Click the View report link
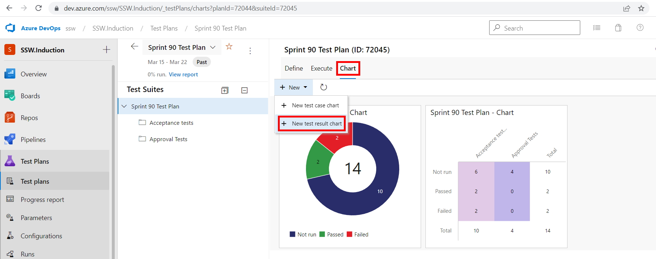The image size is (656, 259). point(183,75)
